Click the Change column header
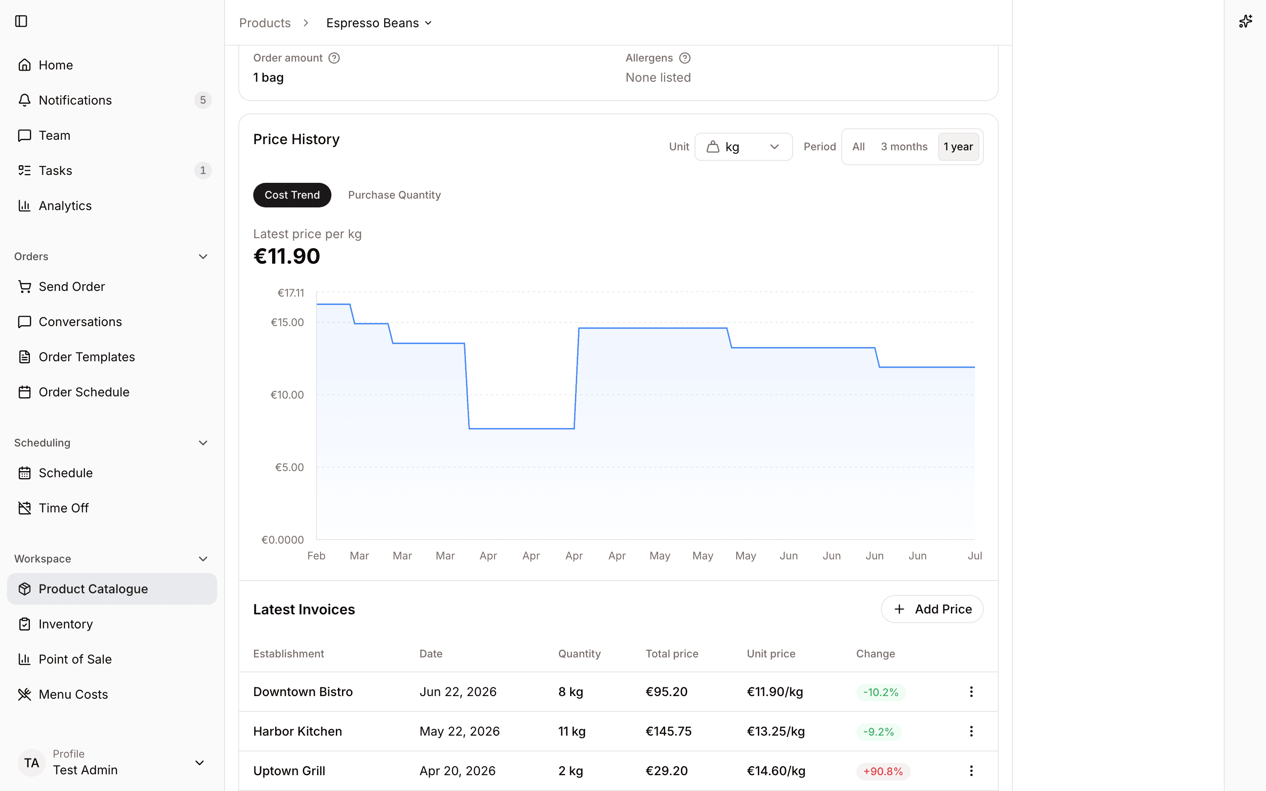Screen dimensions: 1266x791 (x=875, y=654)
